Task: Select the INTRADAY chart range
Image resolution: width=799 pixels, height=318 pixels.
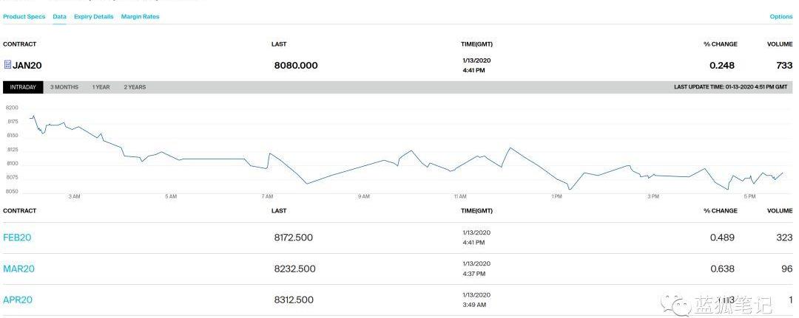Action: point(23,87)
